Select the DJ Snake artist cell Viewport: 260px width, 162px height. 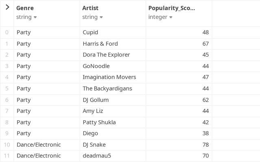click(113, 145)
